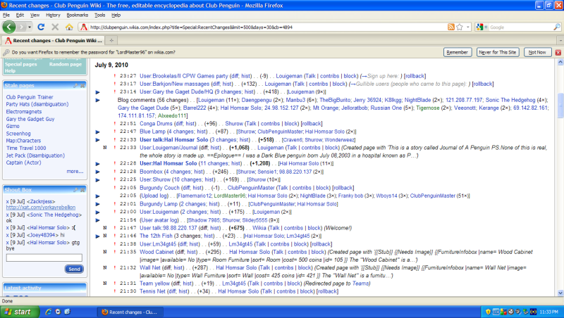
Task: Launch Internet Explorer from quick launch
Action: pos(49,312)
